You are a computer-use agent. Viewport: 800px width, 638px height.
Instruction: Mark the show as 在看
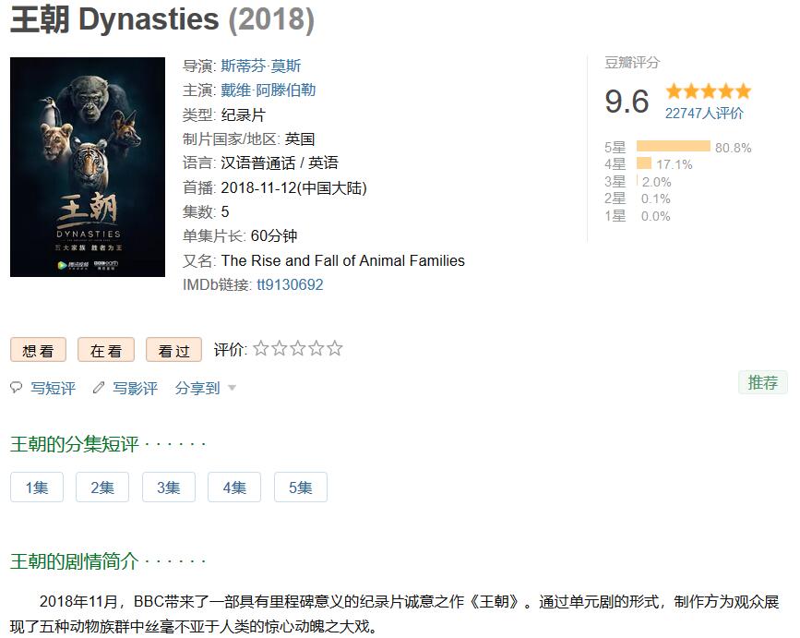[106, 350]
